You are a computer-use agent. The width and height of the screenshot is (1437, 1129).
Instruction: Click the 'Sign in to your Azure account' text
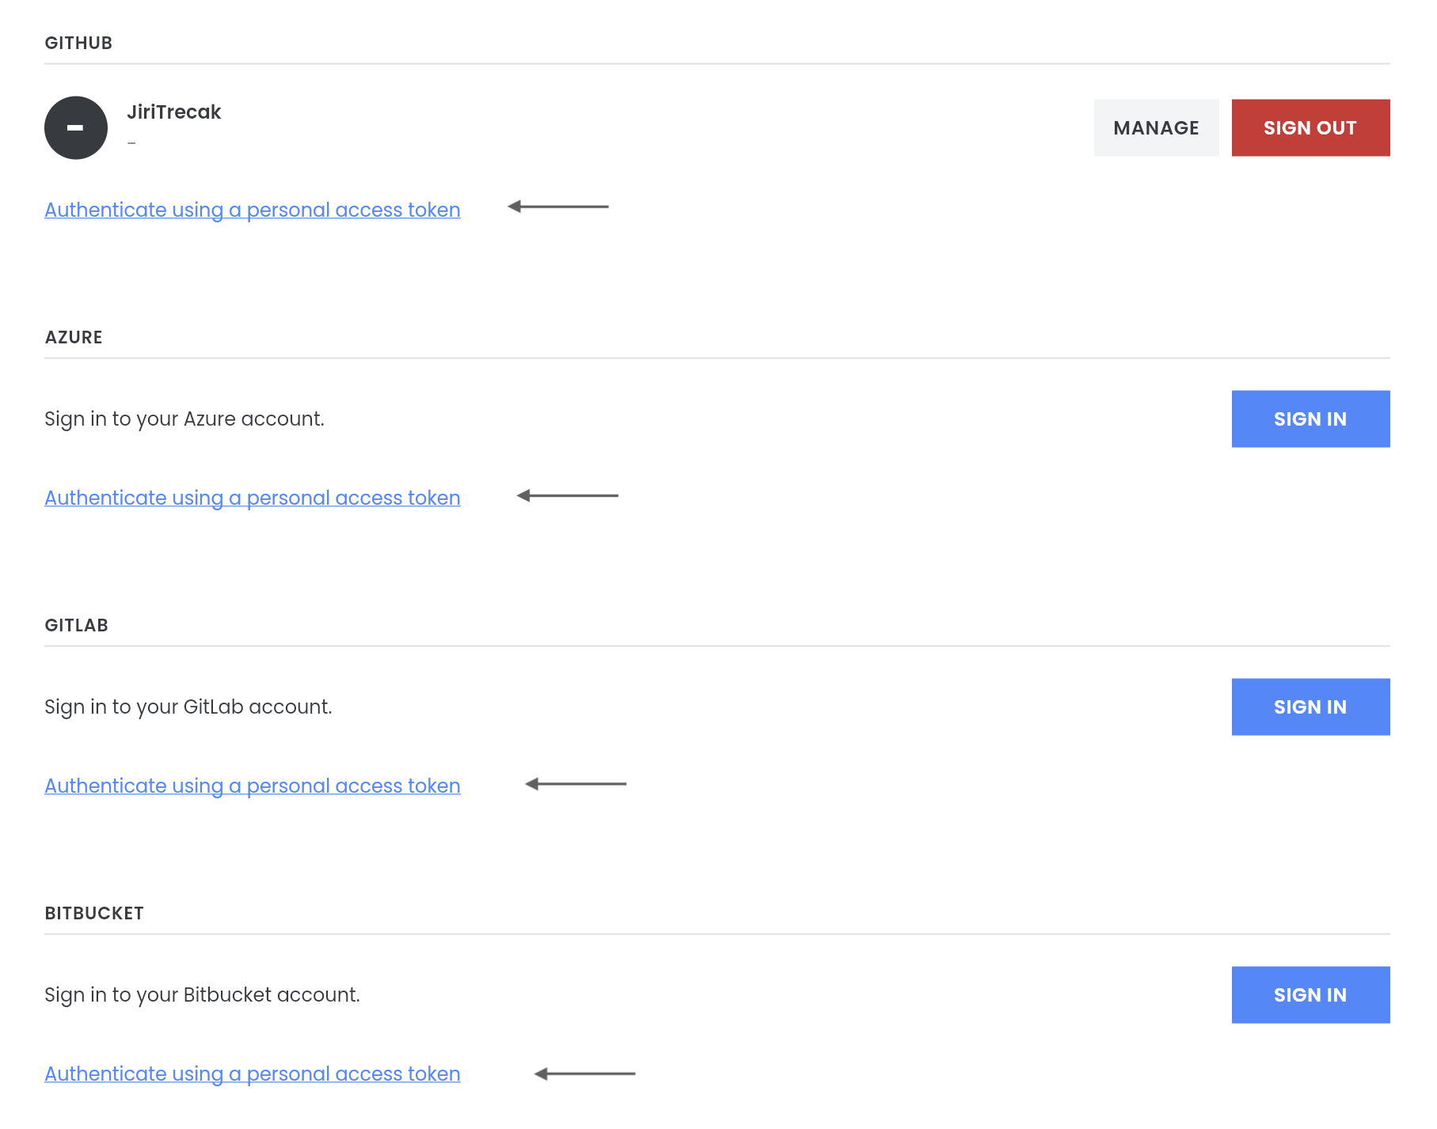pyautogui.click(x=184, y=419)
